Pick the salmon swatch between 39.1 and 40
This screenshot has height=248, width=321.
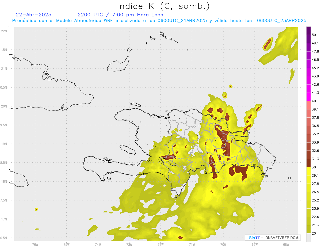[x=308, y=105]
